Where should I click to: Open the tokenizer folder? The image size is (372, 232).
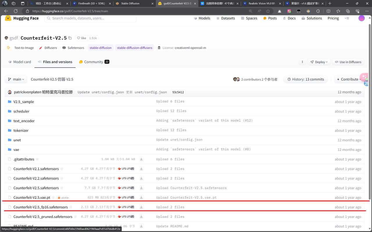pyautogui.click(x=21, y=130)
